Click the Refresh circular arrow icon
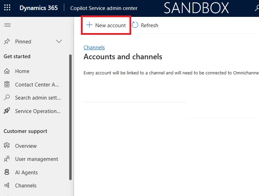 point(135,25)
